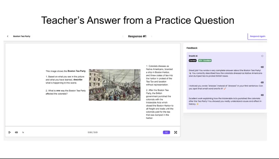Image resolution: width=279 pixels, height=159 pixels.
Task: Click the Boston Tea Party assignment title
Action: [x=22, y=36]
